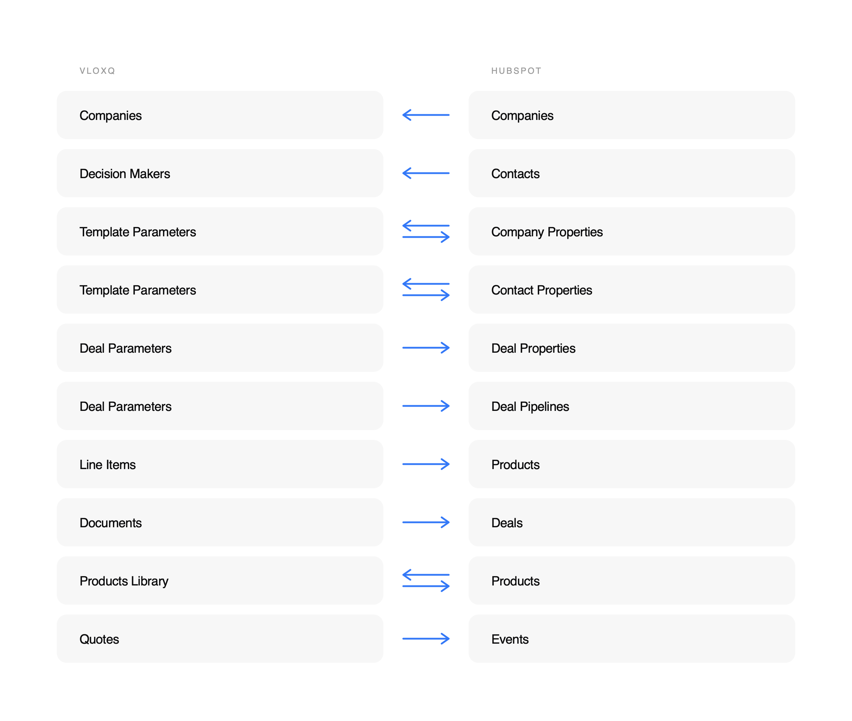Click the VLOXQ column header
The width and height of the screenshot is (852, 721).
pyautogui.click(x=97, y=71)
